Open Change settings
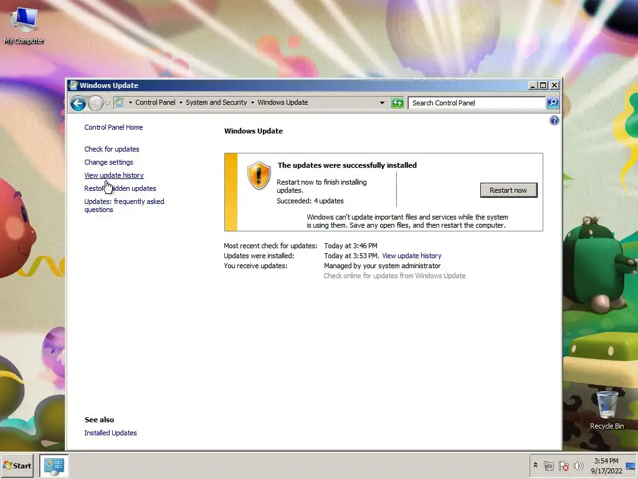 [x=108, y=162]
